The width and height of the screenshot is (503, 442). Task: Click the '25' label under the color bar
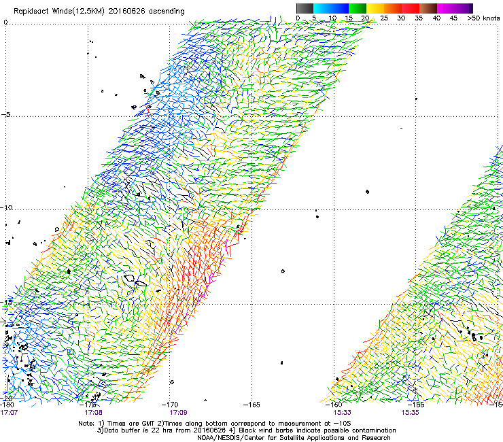click(384, 18)
